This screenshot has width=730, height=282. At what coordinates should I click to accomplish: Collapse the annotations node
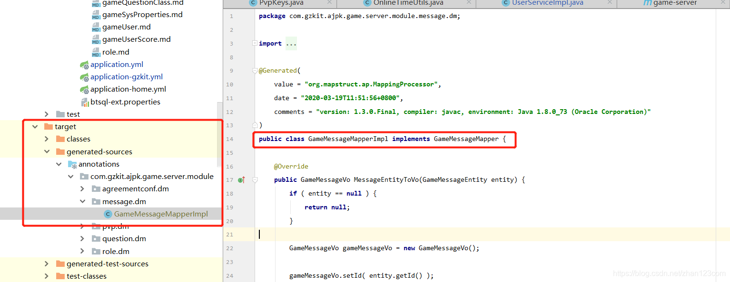tap(59, 164)
